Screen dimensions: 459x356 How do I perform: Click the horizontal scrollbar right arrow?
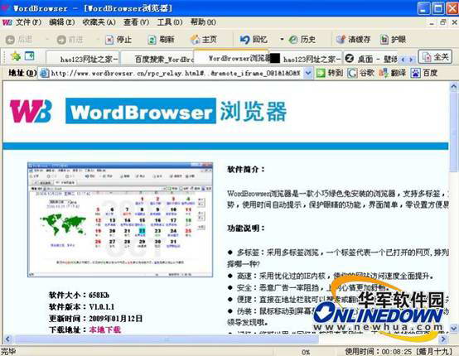tap(443, 339)
